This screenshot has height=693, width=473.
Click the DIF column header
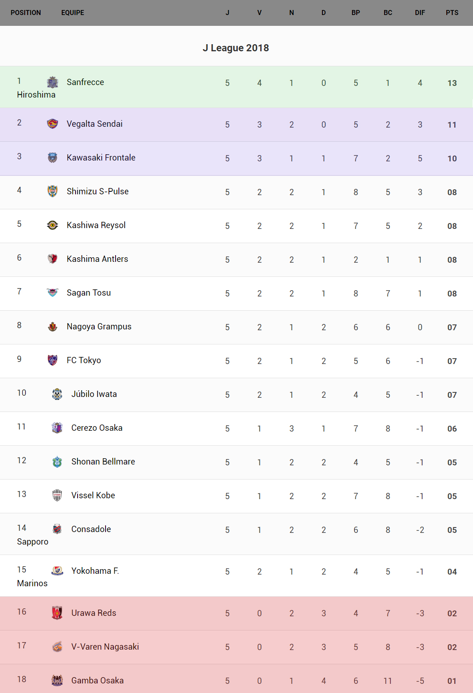pyautogui.click(x=420, y=13)
